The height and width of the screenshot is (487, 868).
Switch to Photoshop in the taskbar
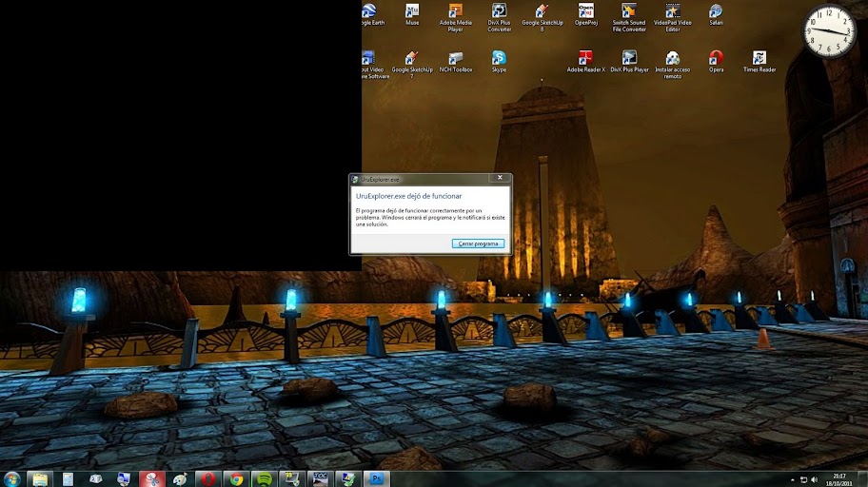tap(377, 478)
